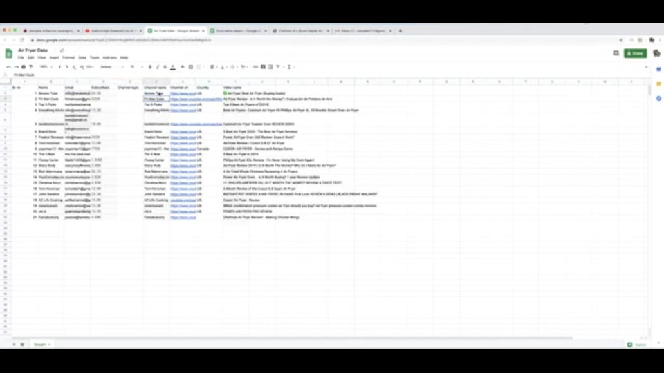The width and height of the screenshot is (664, 373).
Task: Open the Insert menu
Action: [x=54, y=57]
